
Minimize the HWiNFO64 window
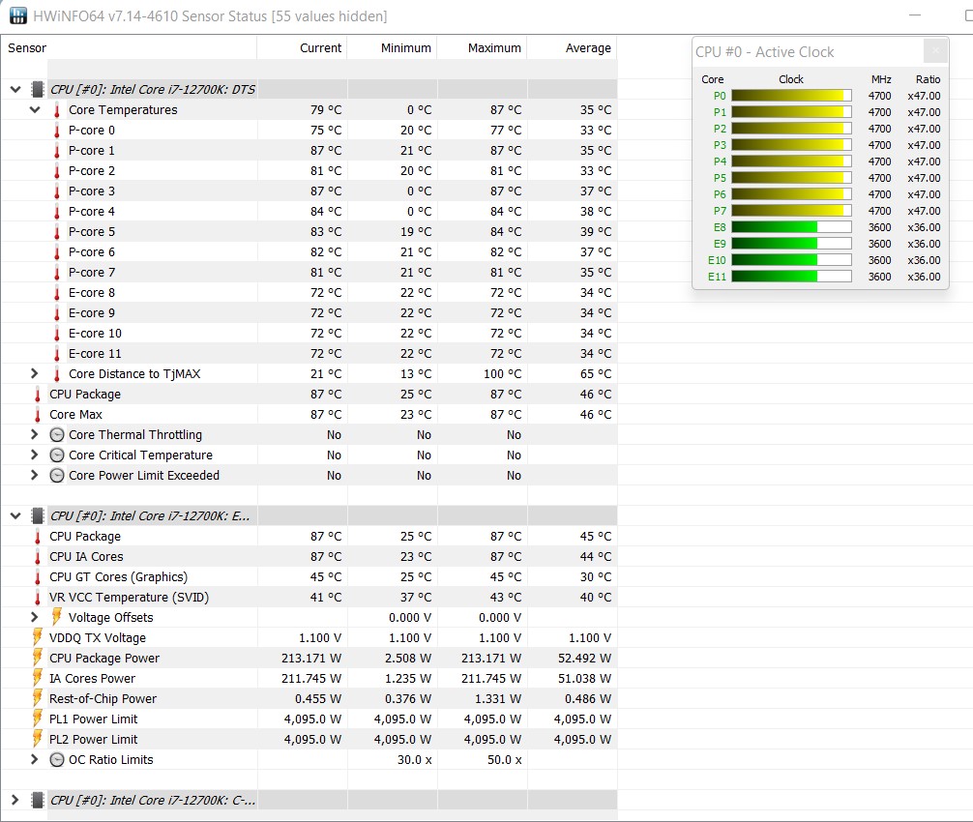tap(915, 15)
